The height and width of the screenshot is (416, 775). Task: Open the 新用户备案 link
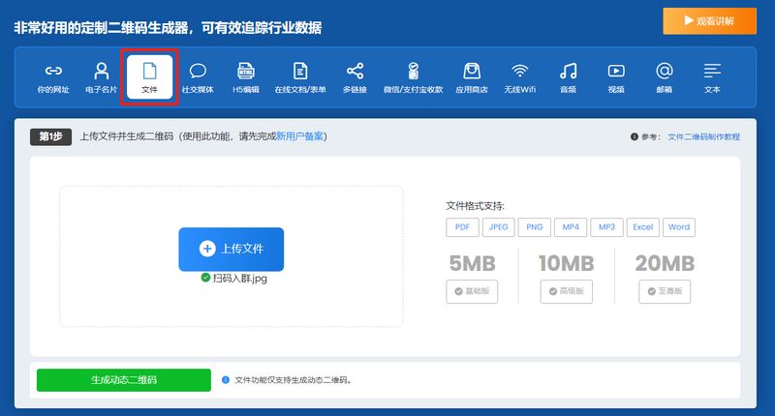(x=300, y=136)
